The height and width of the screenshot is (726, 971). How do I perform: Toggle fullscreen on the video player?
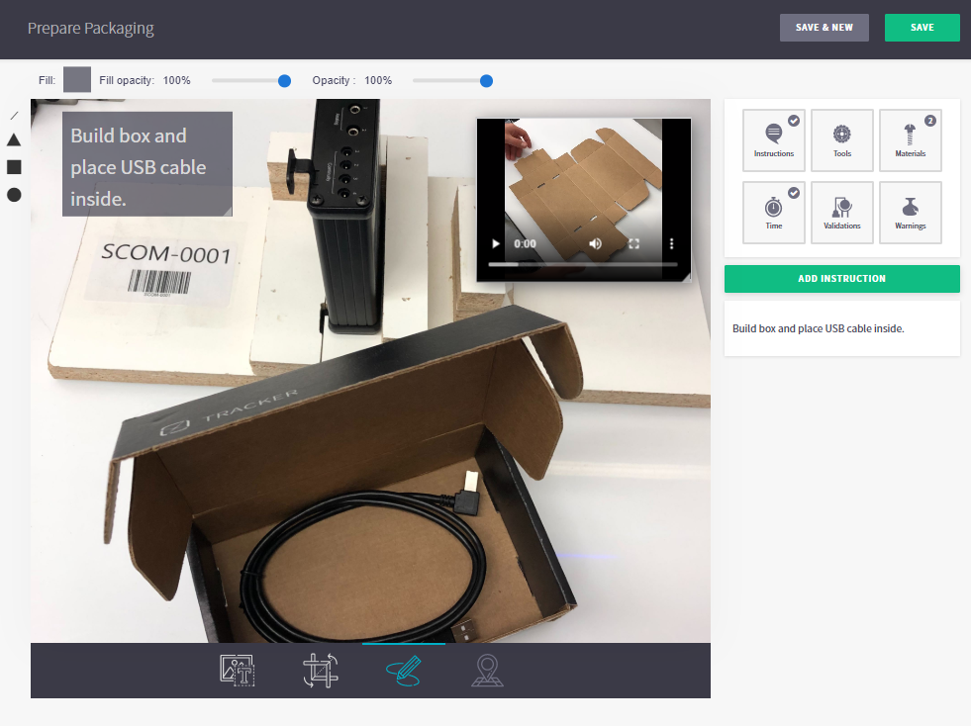[633, 243]
